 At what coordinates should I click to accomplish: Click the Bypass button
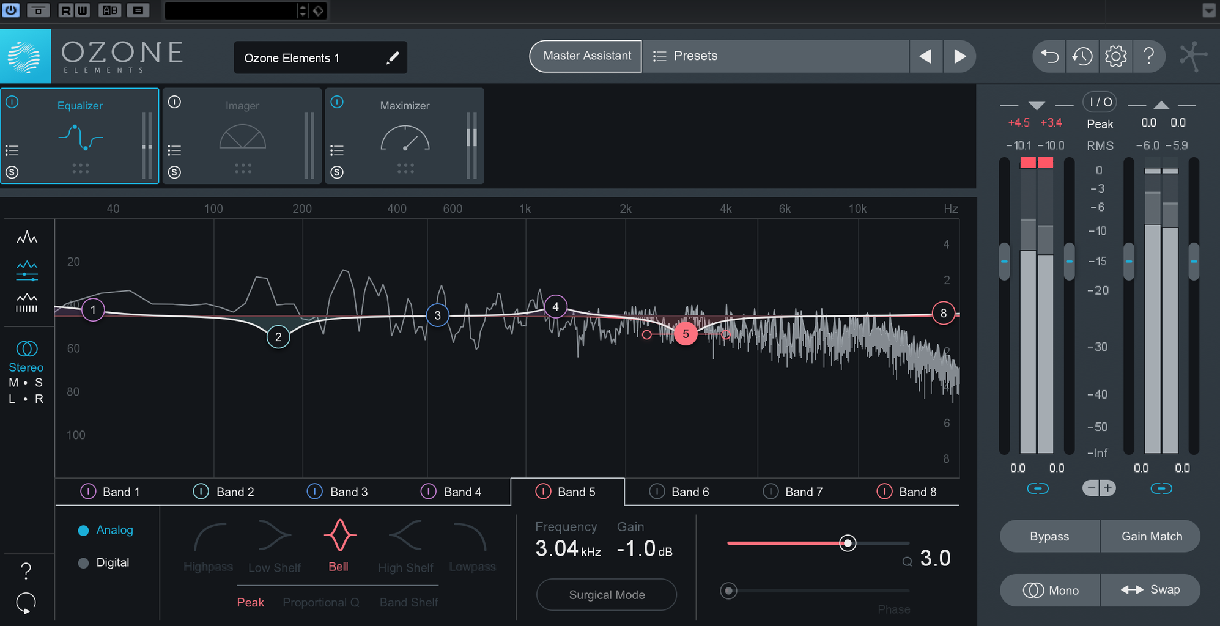pos(1049,536)
